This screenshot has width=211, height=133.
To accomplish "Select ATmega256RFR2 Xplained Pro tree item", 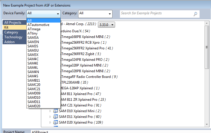I will [x=87, y=48].
